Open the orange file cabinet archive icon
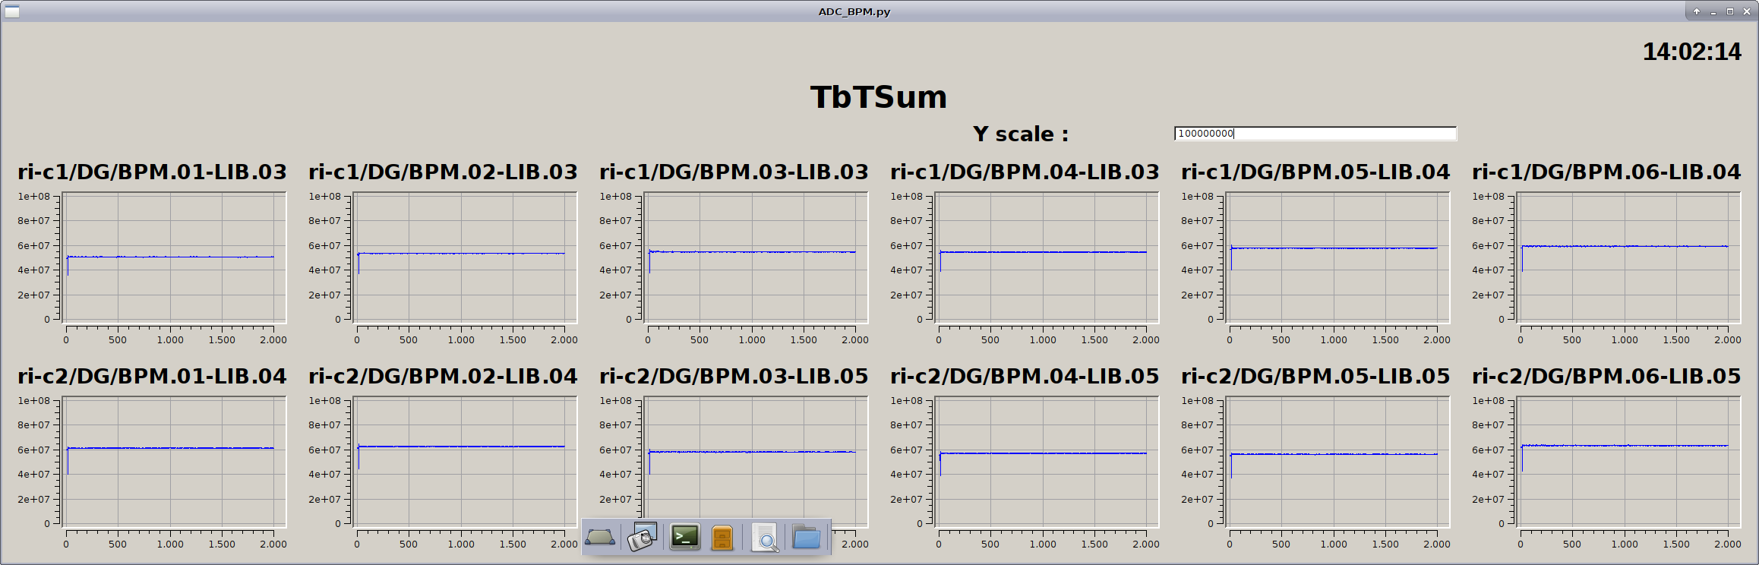Screen dimensions: 1759x565 coord(722,538)
